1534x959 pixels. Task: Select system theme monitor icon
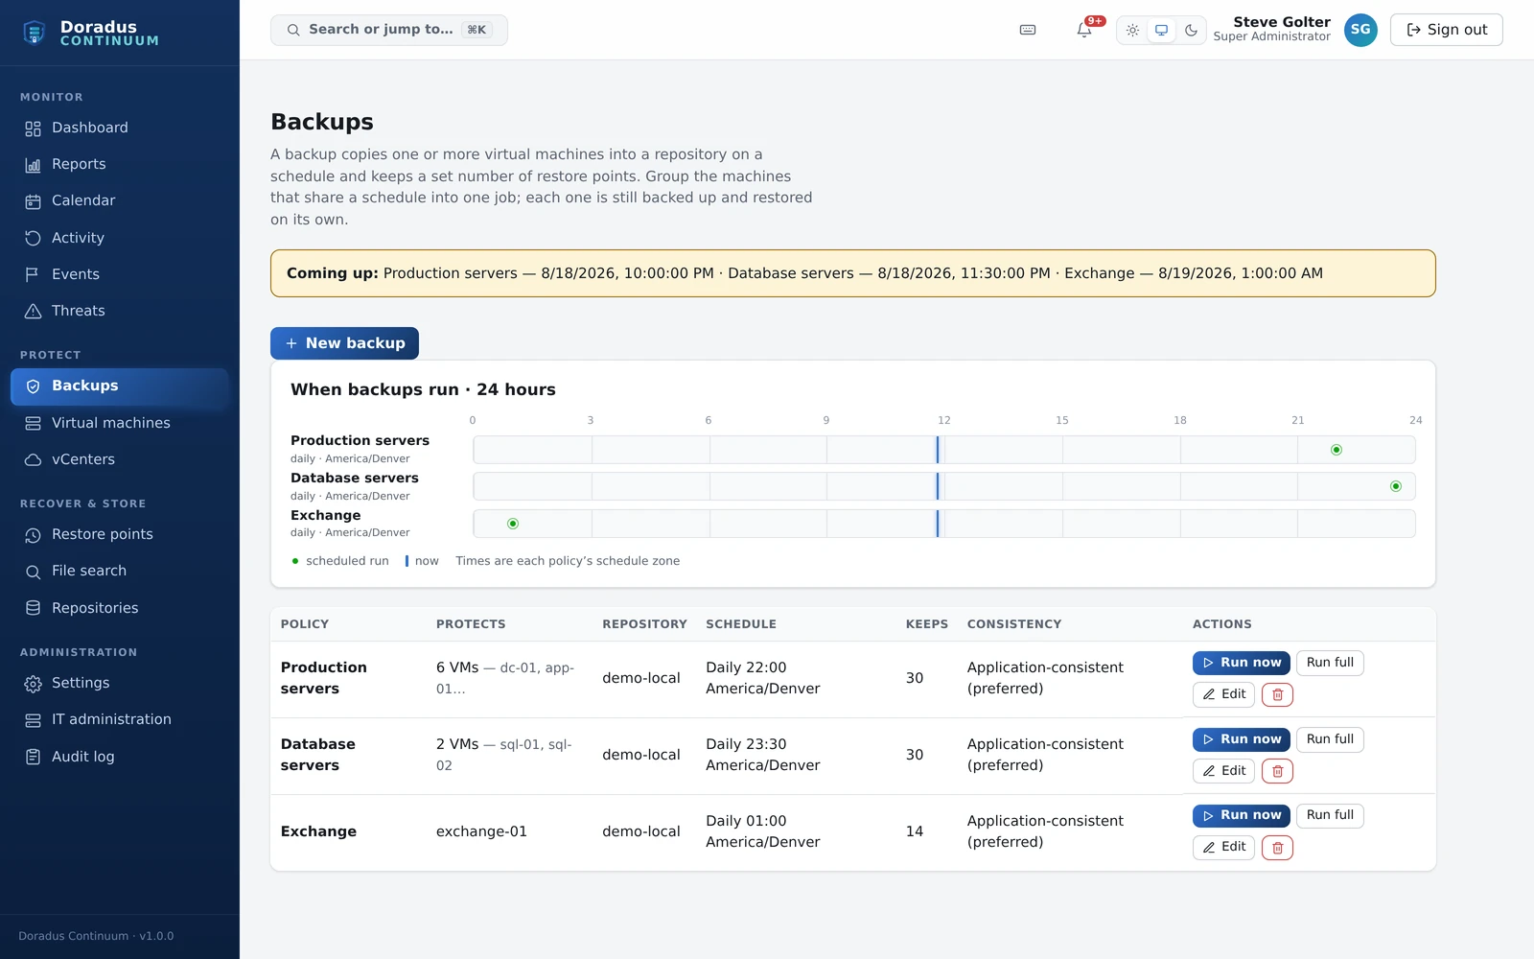point(1161,30)
